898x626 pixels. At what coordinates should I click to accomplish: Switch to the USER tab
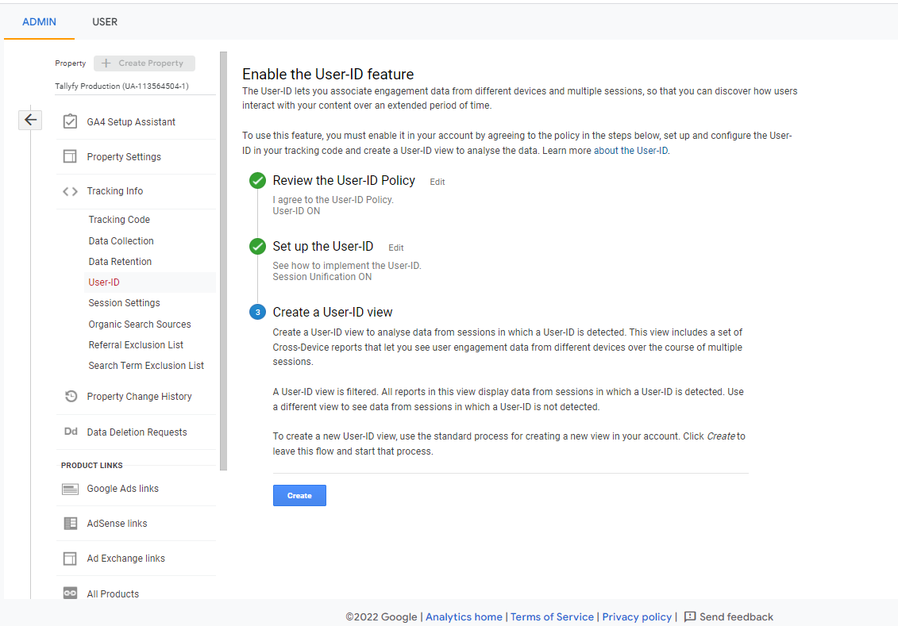pyautogui.click(x=105, y=21)
